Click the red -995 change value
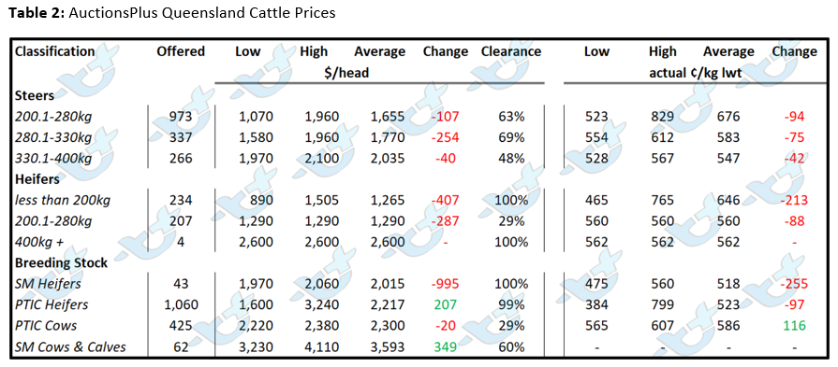838x367 pixels. 445,284
